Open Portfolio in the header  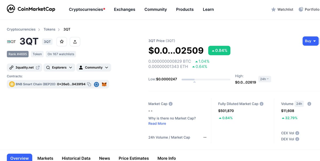[309, 9]
